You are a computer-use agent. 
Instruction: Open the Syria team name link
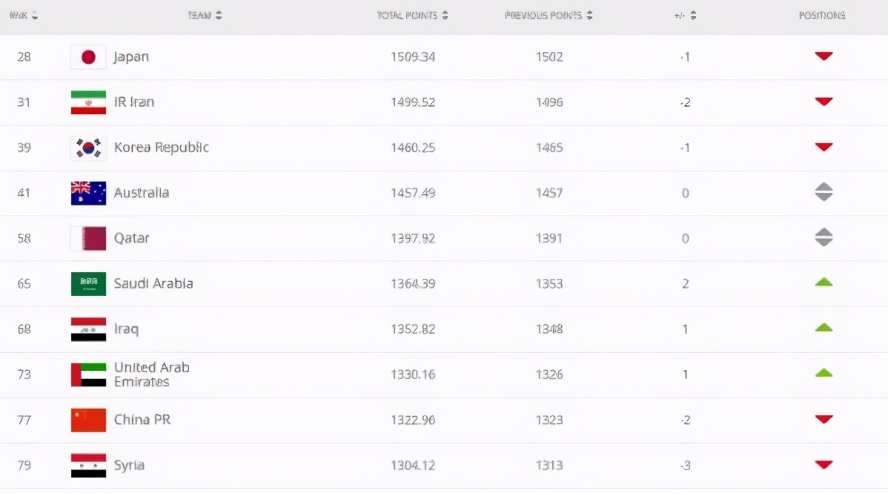coord(129,465)
